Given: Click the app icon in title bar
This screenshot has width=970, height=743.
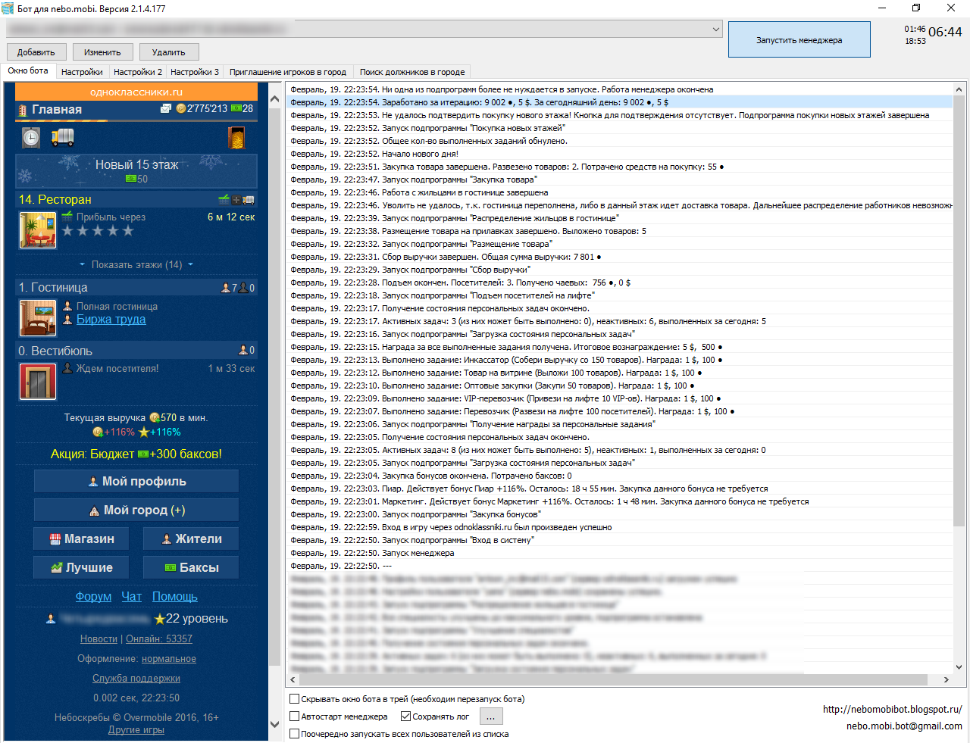Looking at the screenshot, I should click(8, 8).
